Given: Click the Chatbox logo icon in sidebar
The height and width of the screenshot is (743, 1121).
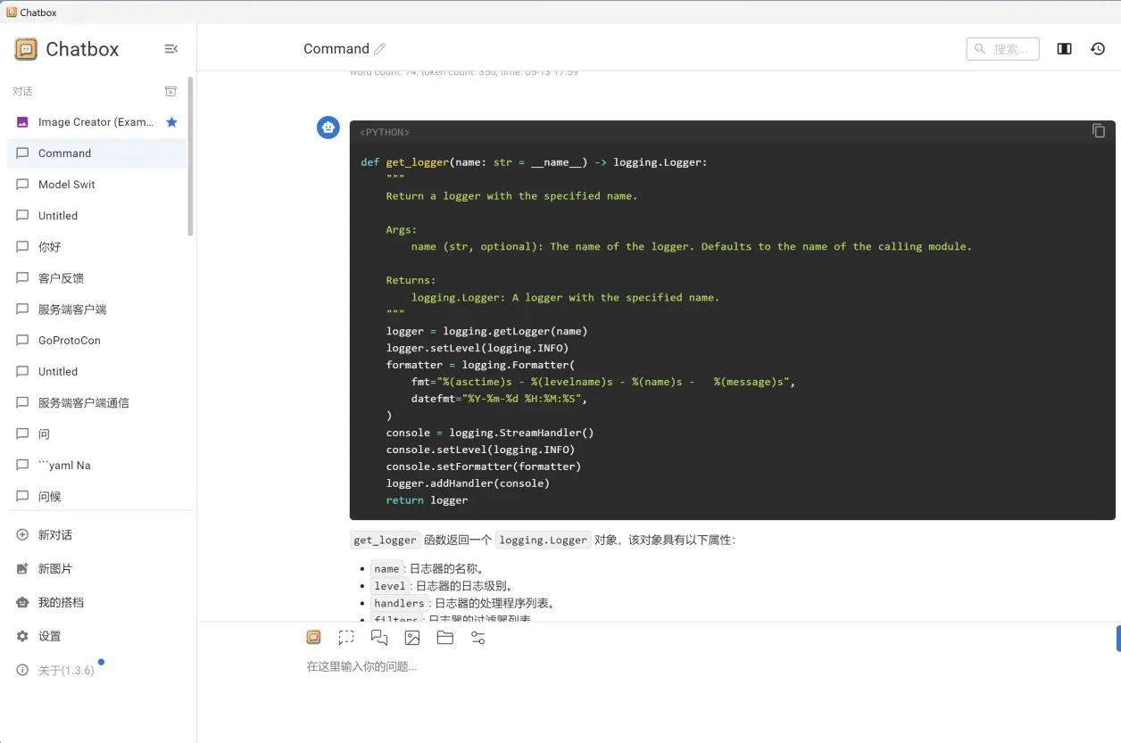Looking at the screenshot, I should click(x=26, y=49).
